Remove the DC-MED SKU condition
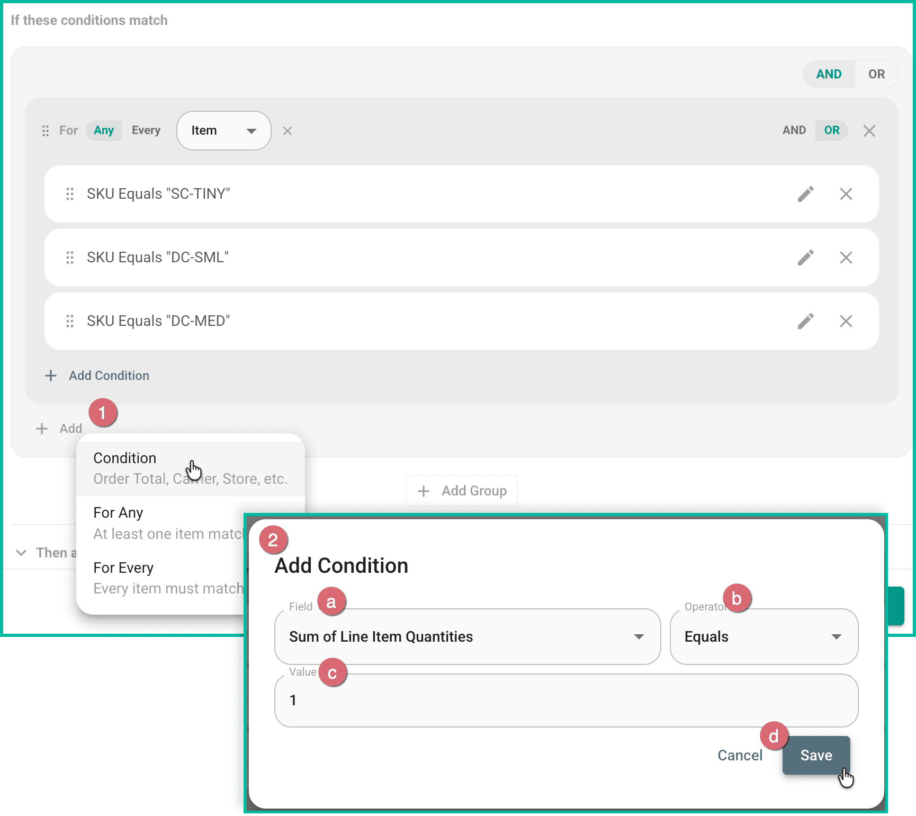 tap(846, 321)
